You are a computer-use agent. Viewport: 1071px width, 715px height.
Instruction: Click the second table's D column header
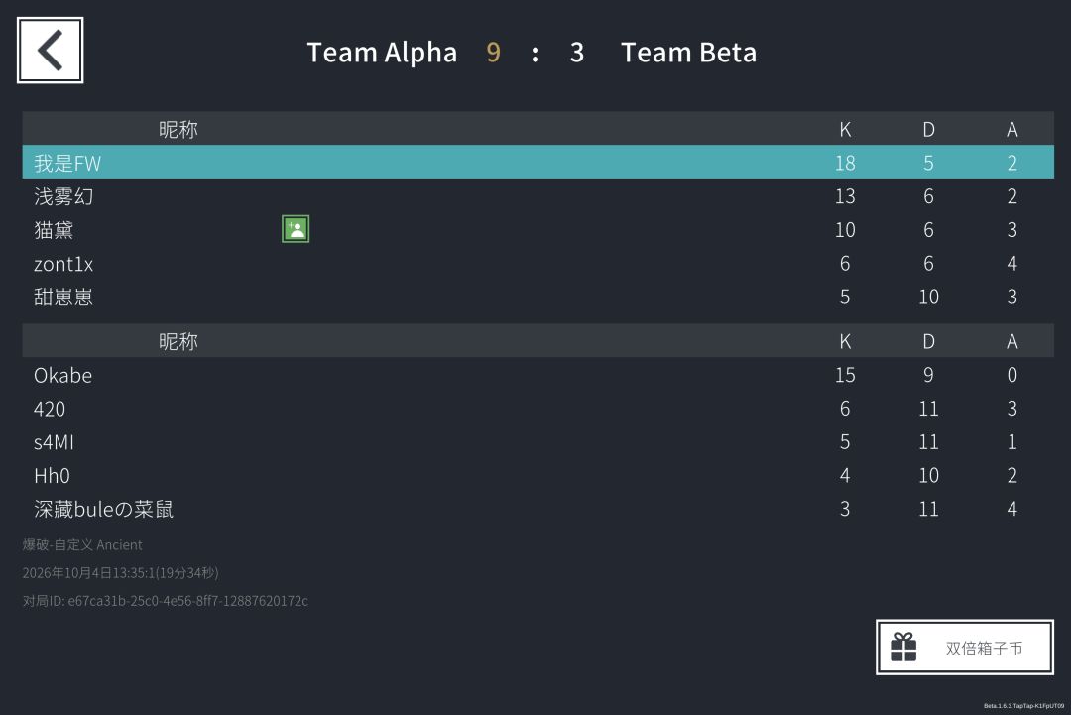point(928,341)
